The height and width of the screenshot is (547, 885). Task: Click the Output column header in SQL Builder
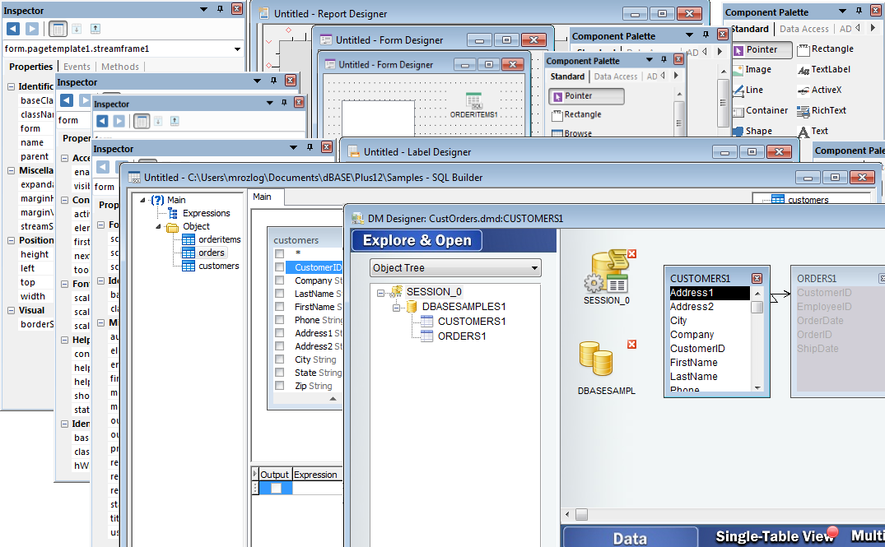click(x=274, y=475)
